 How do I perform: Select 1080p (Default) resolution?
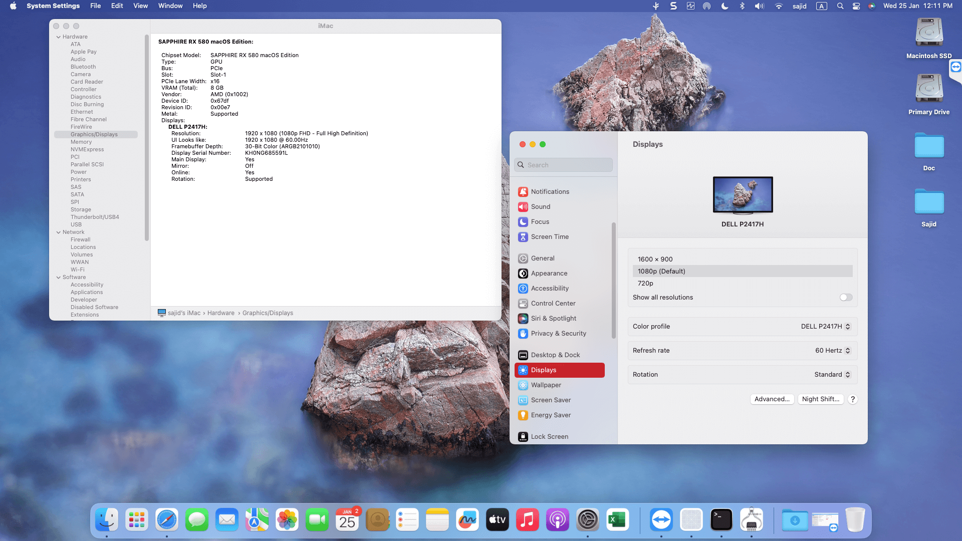[743, 272]
